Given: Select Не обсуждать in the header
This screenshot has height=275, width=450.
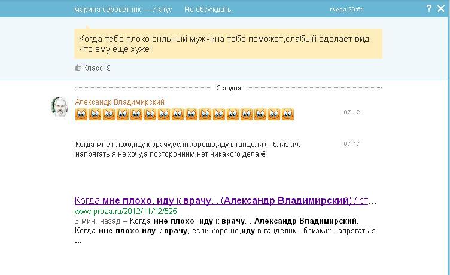Looking at the screenshot, I should coord(207,10).
